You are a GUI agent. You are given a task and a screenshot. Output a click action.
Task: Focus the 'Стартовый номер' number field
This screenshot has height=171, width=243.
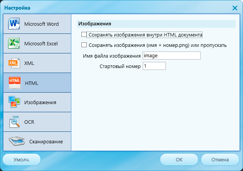[x=154, y=66]
